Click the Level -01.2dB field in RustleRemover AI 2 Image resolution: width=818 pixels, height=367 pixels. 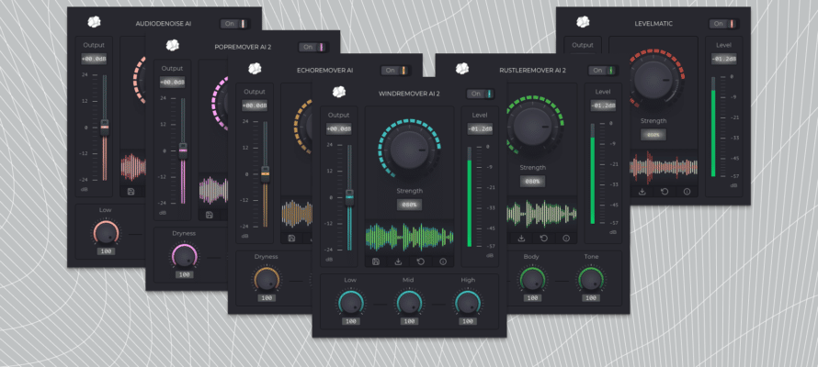tap(603, 106)
